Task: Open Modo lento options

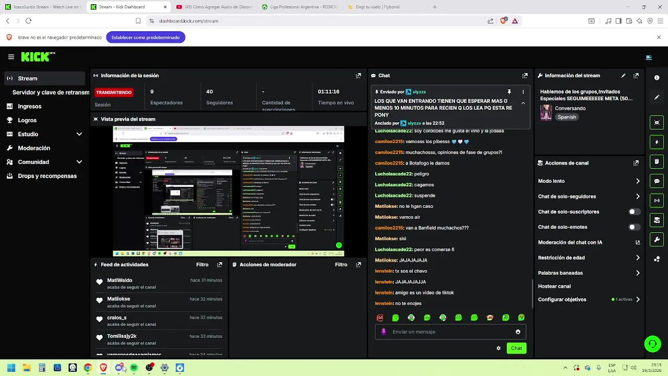Action: tap(589, 181)
